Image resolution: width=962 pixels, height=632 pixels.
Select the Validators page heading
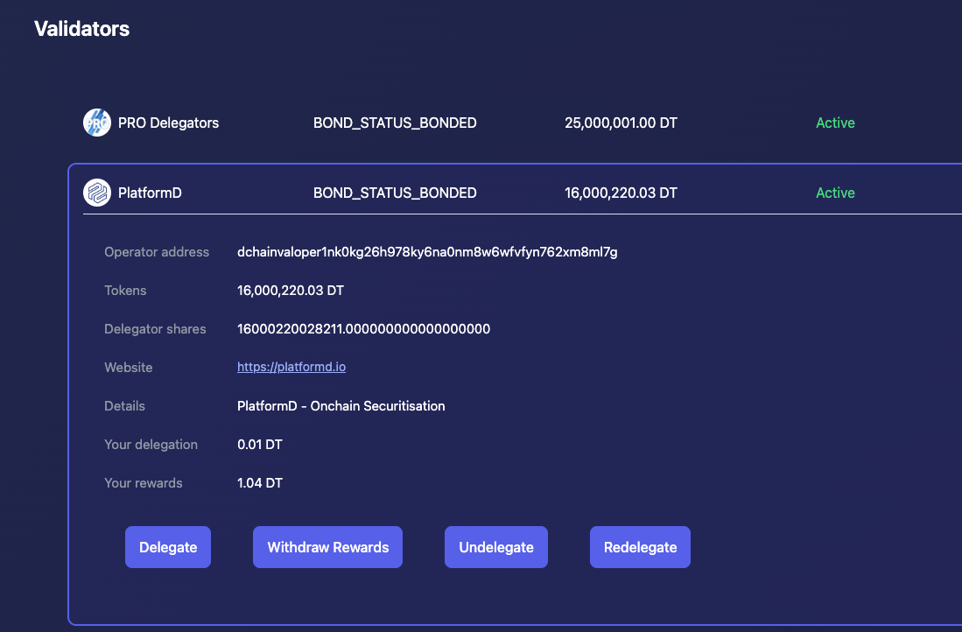(x=81, y=28)
